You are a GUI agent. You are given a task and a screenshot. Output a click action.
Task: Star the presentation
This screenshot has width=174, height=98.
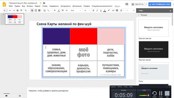pos(41,3)
